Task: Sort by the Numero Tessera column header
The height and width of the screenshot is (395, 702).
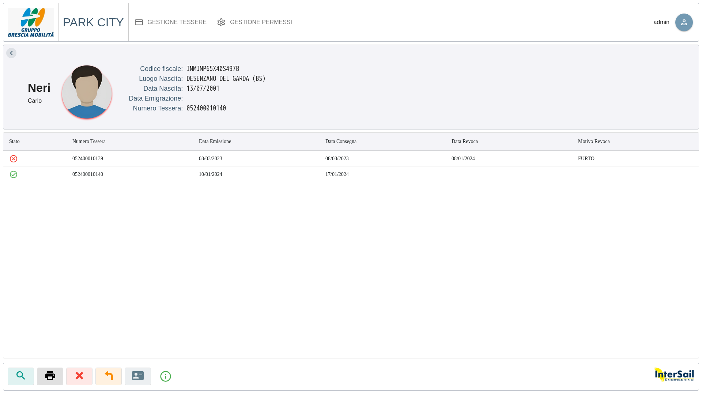Action: tap(89, 142)
